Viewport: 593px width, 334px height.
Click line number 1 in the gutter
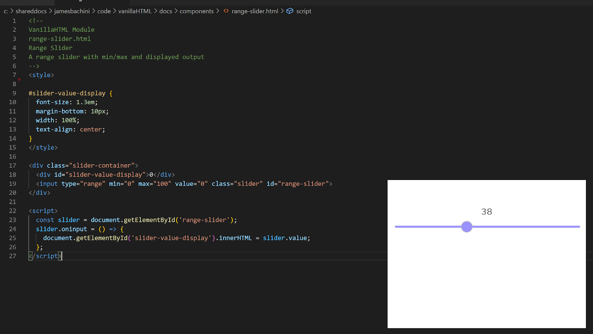pyautogui.click(x=14, y=21)
